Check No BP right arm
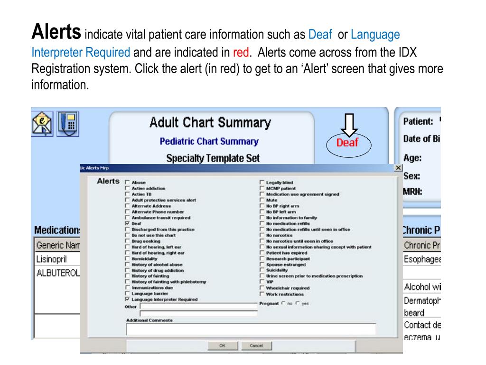This screenshot has height=365, width=486. 262,206
